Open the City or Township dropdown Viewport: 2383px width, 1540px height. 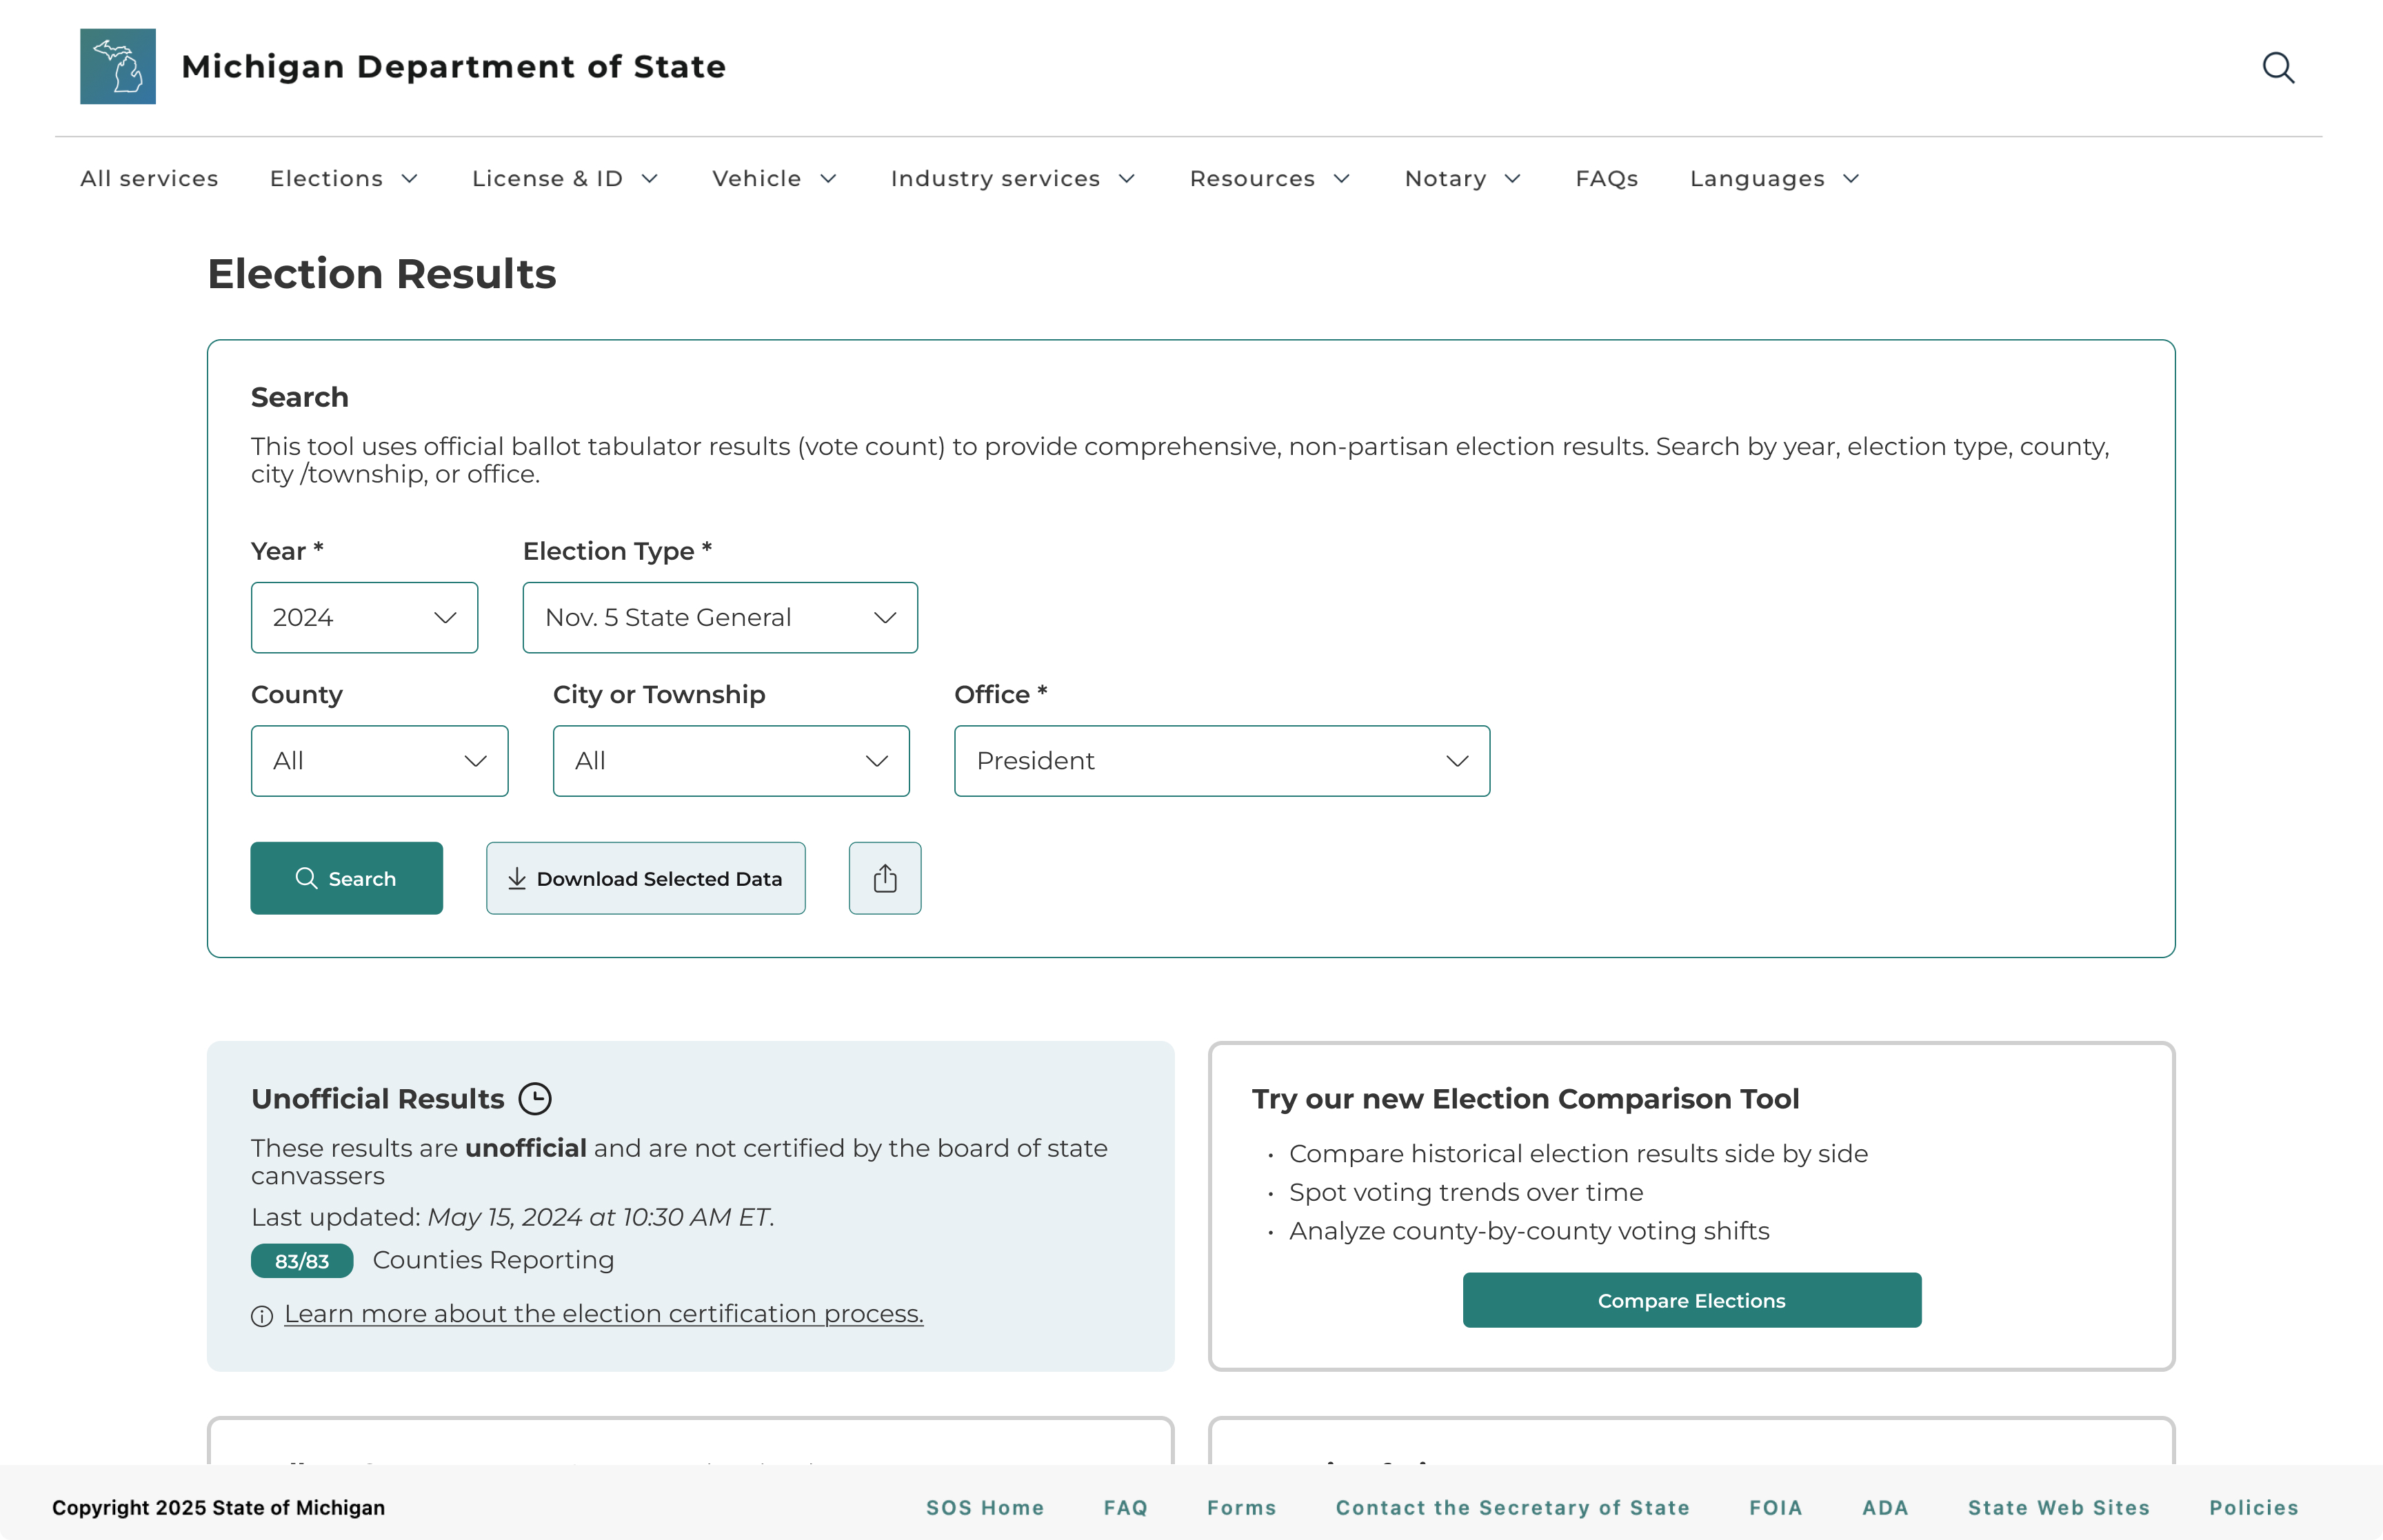(x=730, y=761)
